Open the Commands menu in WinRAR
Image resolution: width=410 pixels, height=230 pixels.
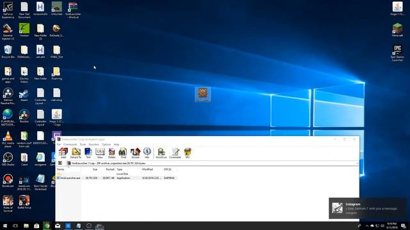[x=70, y=144]
